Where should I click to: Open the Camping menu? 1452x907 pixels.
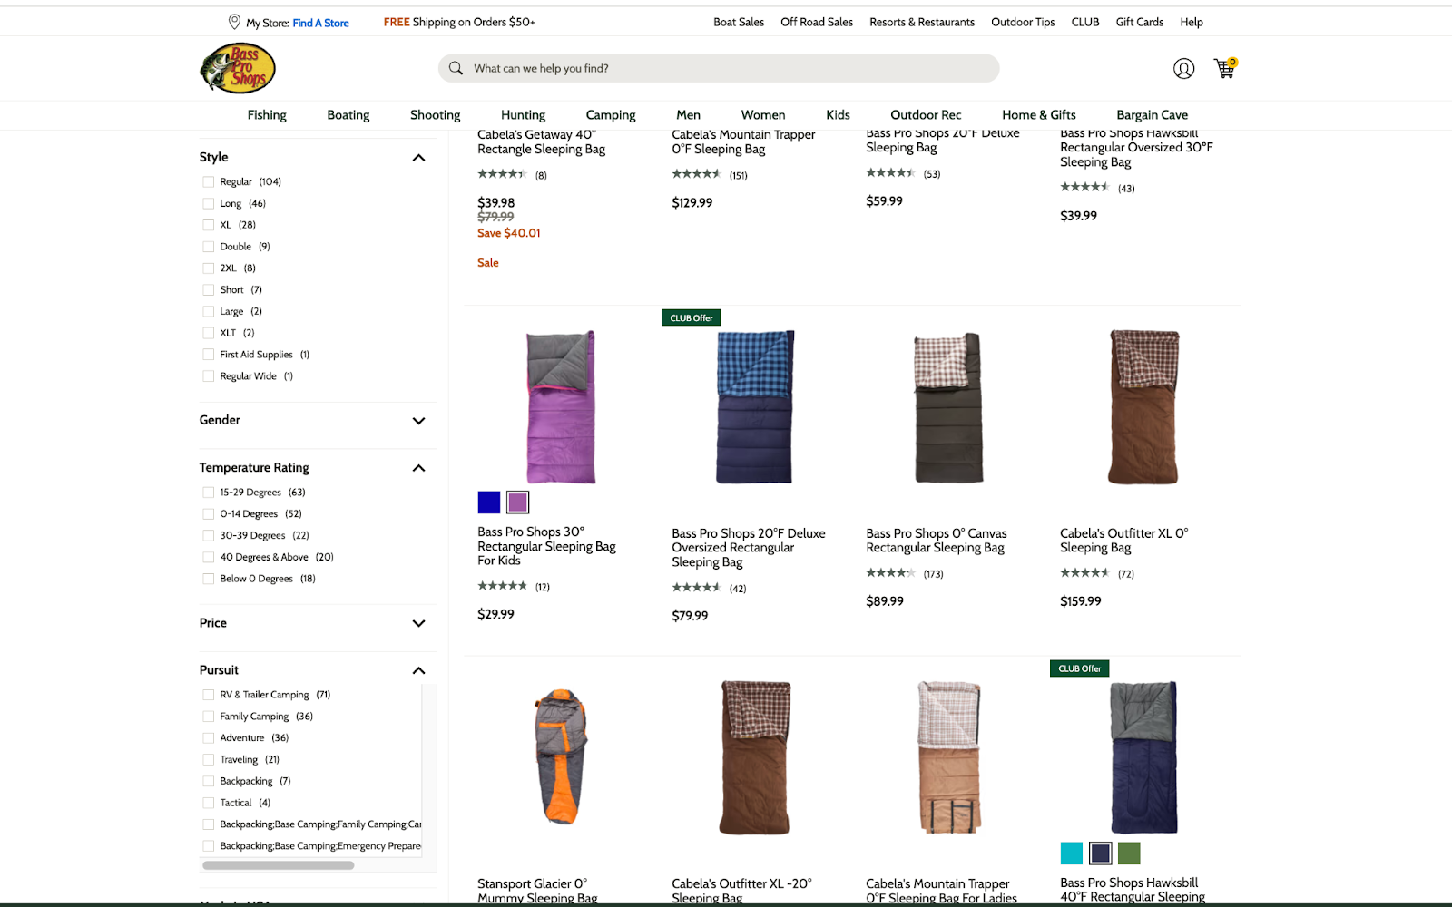(611, 115)
